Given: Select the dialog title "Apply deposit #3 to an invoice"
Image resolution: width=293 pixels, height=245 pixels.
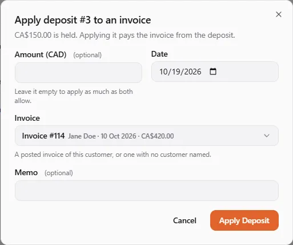Looking at the screenshot, I should point(83,20).
